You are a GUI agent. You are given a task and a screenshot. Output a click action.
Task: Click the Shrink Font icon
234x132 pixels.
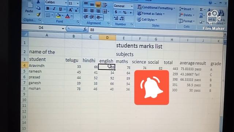coord(76,10)
